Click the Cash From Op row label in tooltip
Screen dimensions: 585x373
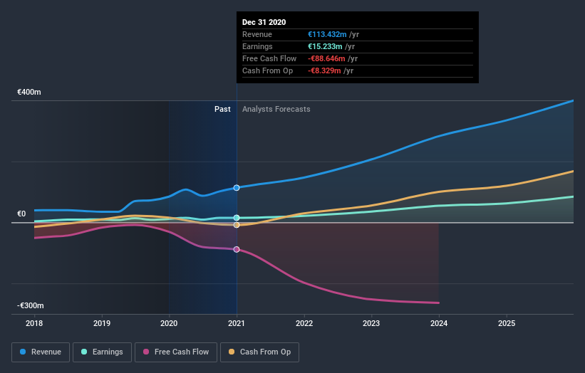click(x=267, y=70)
